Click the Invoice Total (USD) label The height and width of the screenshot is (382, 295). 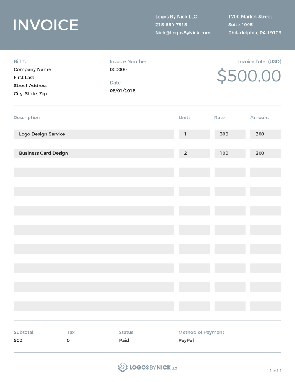click(x=260, y=61)
